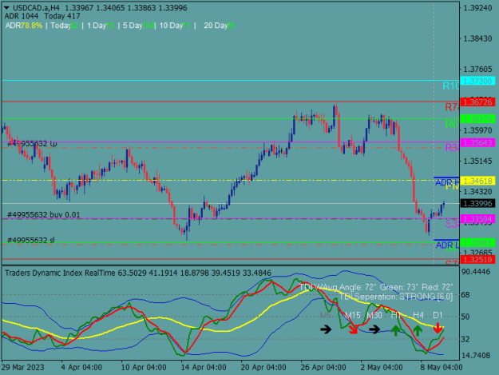499x375 pixels.
Task: Click the magenta S3 level label
Action: (452, 224)
